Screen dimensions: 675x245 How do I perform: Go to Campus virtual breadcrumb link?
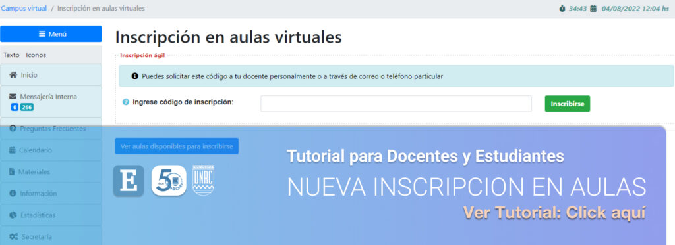[24, 8]
